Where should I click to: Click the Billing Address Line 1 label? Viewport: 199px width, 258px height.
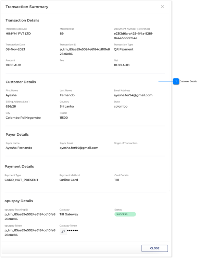(x=17, y=102)
